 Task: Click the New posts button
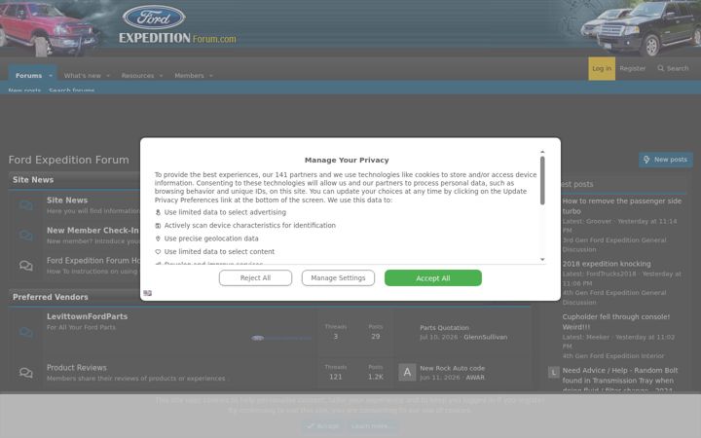[666, 160]
